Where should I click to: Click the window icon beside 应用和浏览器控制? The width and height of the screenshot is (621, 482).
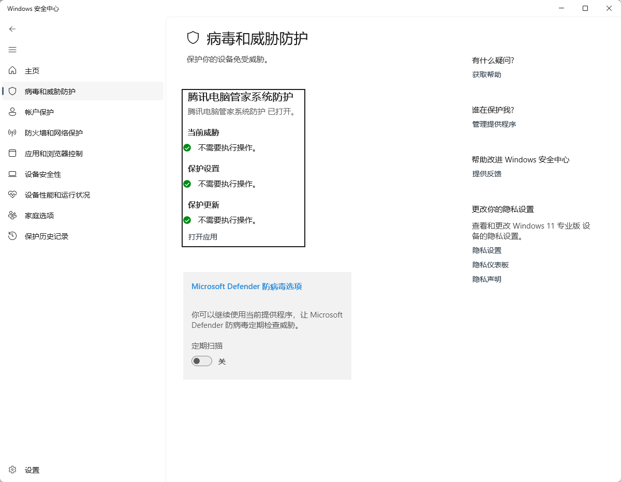click(x=12, y=153)
